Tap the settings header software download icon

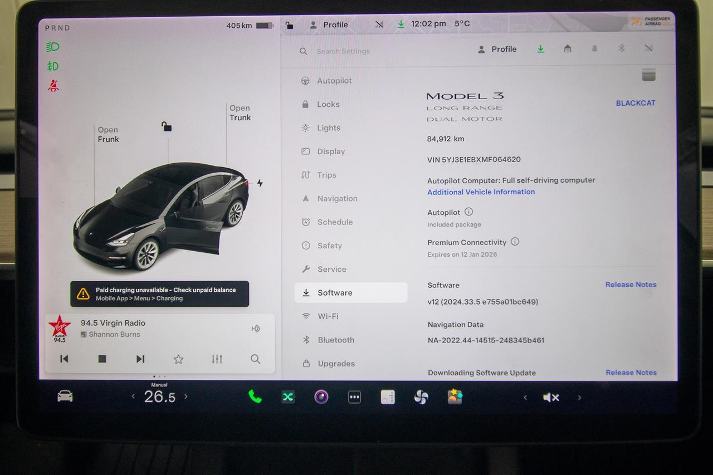click(x=540, y=49)
